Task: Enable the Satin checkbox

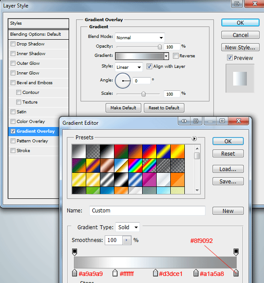Action: (x=13, y=112)
